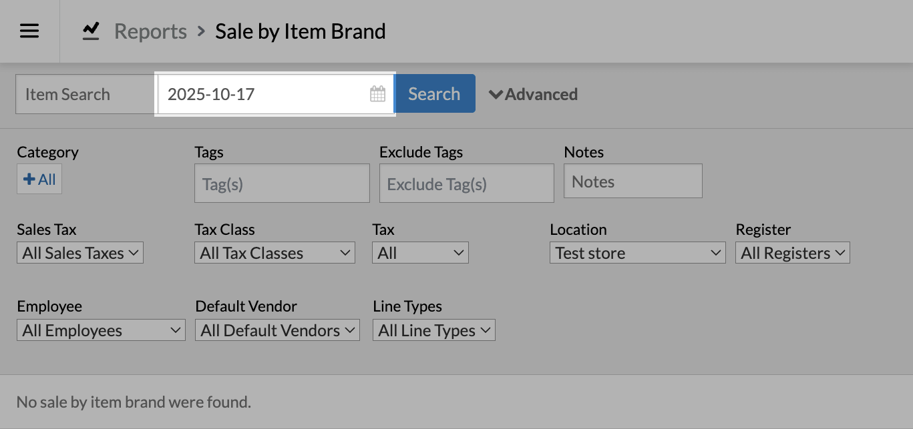Open the All Employees dropdown
Viewport: 913px width, 429px height.
tap(101, 330)
